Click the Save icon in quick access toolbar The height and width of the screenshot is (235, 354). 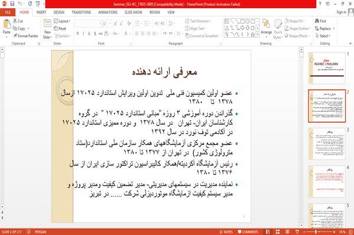point(12,4)
